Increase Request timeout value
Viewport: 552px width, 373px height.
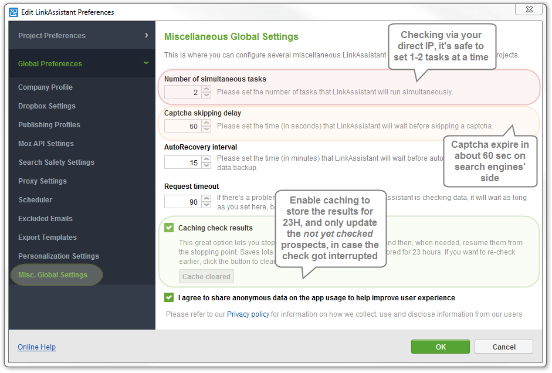click(x=206, y=198)
